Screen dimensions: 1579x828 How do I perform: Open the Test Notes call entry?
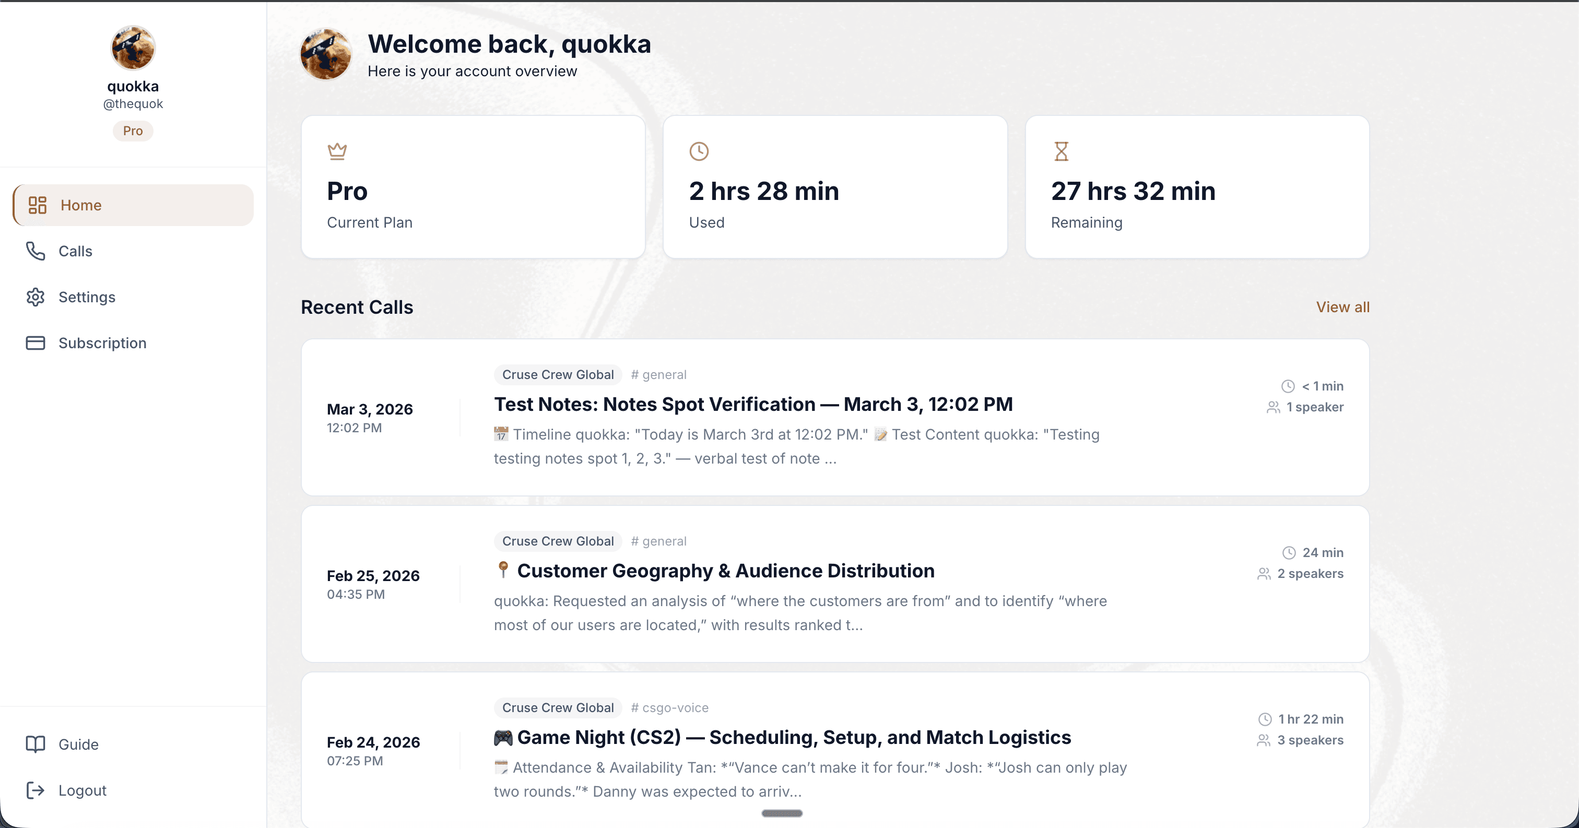pos(753,404)
